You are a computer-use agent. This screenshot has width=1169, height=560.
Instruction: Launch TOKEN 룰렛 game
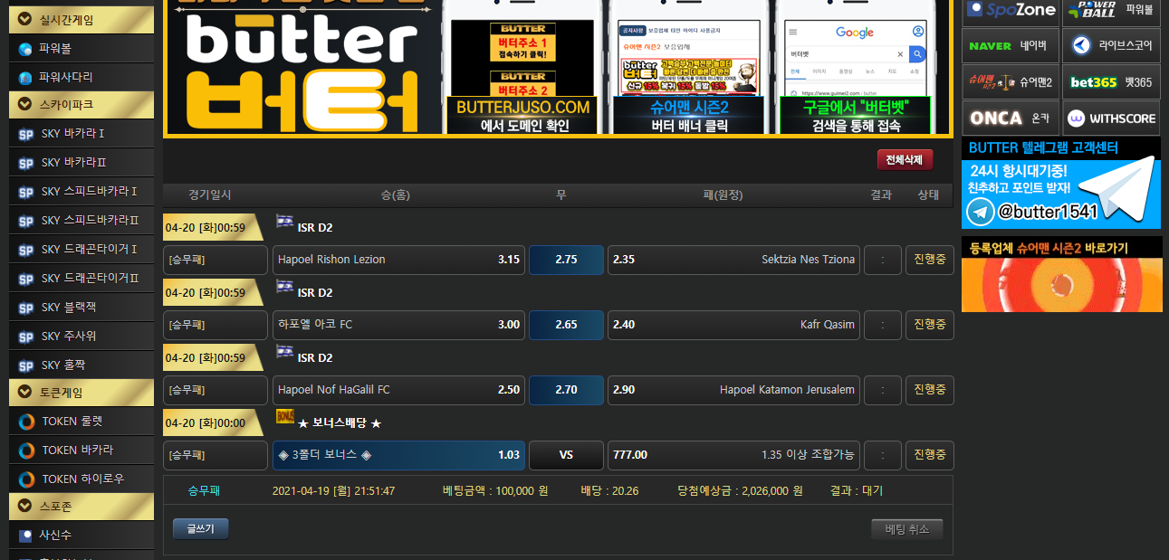point(72,422)
